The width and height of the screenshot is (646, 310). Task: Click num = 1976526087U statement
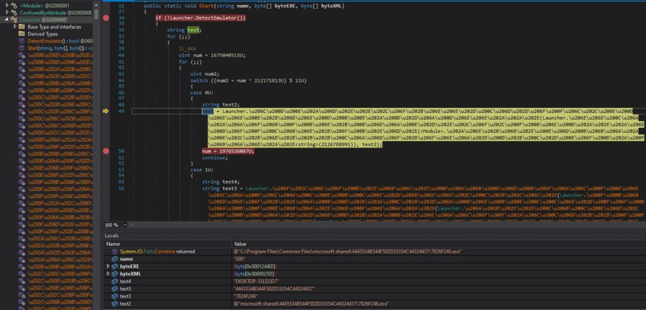[228, 151]
